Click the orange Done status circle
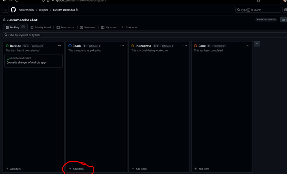The width and height of the screenshot is (287, 174). coord(195,46)
